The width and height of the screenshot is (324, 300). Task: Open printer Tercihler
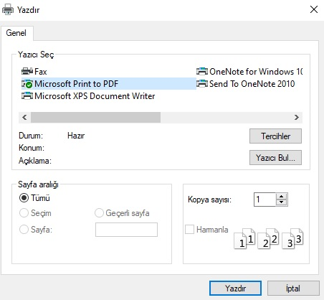click(x=275, y=136)
